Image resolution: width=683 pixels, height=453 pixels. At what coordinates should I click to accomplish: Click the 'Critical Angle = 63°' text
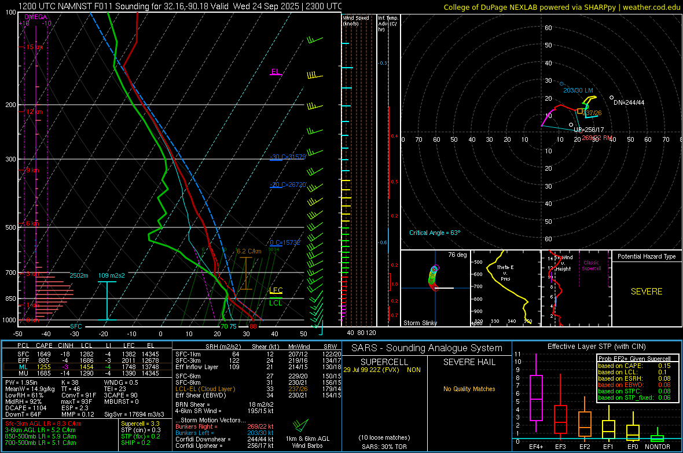click(434, 233)
